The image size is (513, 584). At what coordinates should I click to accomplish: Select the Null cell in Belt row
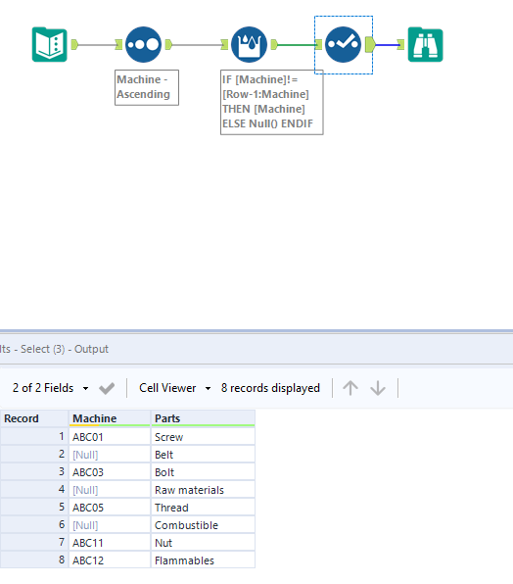110,455
